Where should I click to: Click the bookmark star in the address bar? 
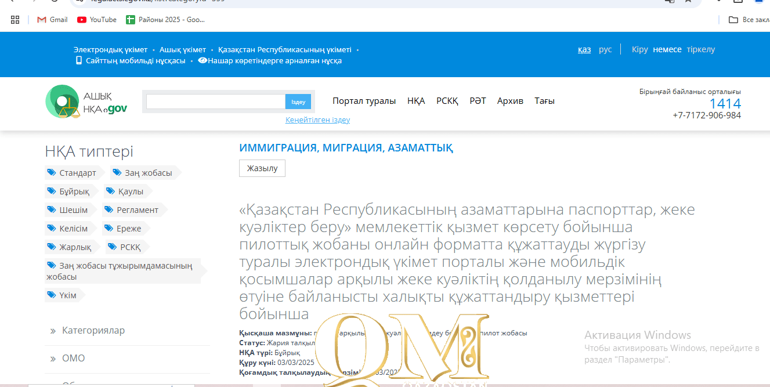pos(688,2)
